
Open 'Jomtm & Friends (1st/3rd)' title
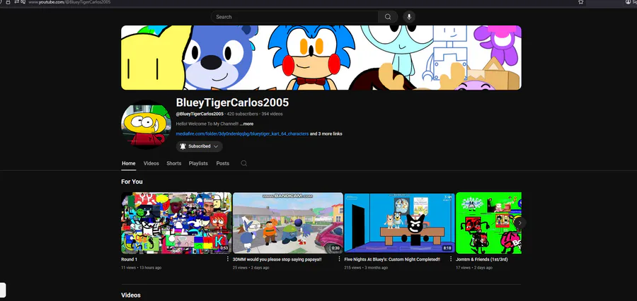[481, 259]
